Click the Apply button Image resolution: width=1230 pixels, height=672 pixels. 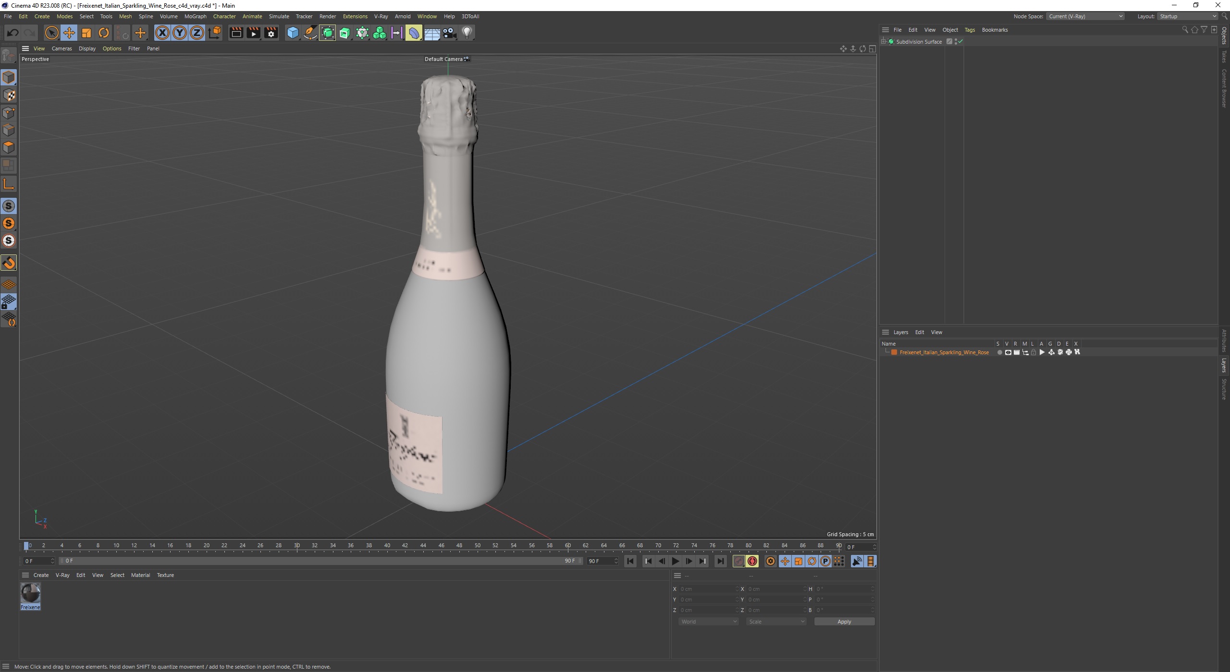(x=844, y=622)
